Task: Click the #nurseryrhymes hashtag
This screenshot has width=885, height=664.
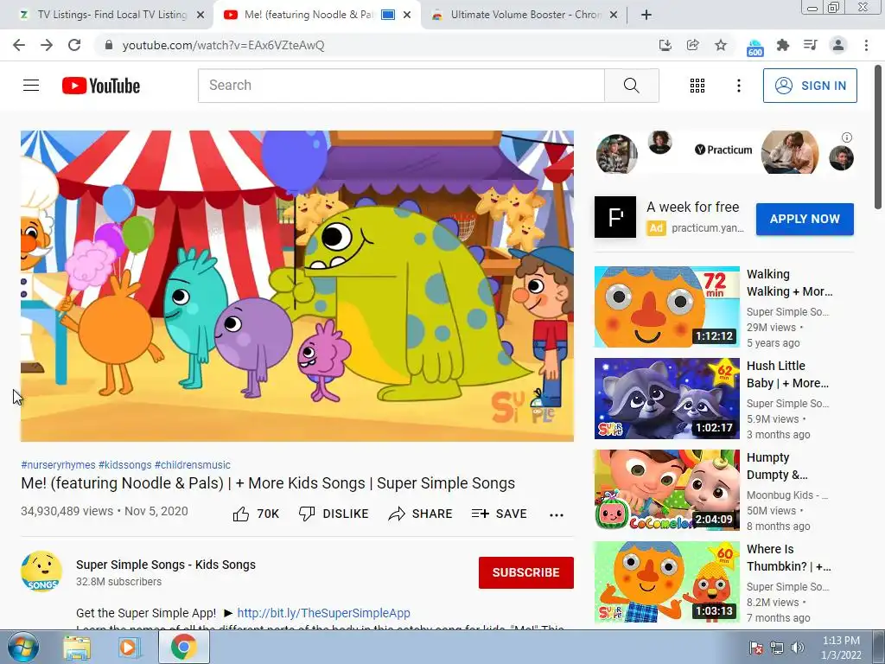Action: point(58,464)
